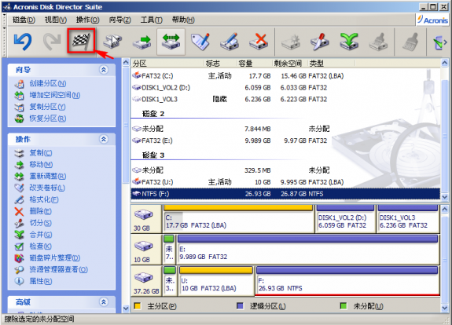Click the 改变卷标(L) operation link
The image size is (452, 325).
tap(47, 188)
